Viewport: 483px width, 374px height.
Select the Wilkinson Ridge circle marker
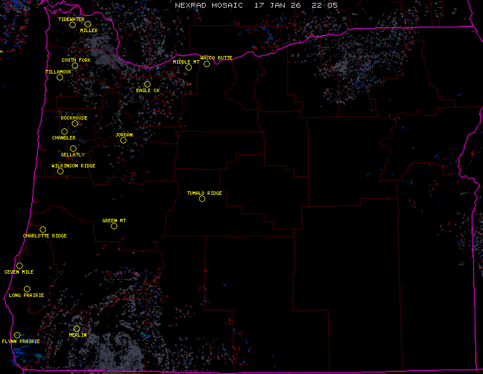tap(61, 172)
